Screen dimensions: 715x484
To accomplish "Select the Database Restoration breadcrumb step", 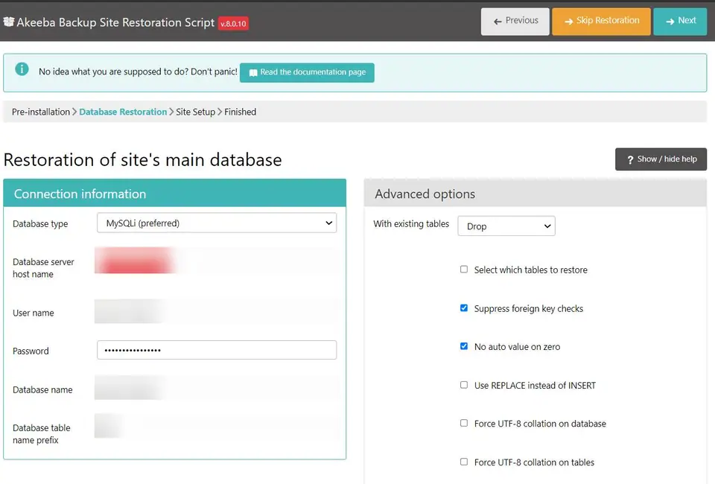I will click(123, 112).
